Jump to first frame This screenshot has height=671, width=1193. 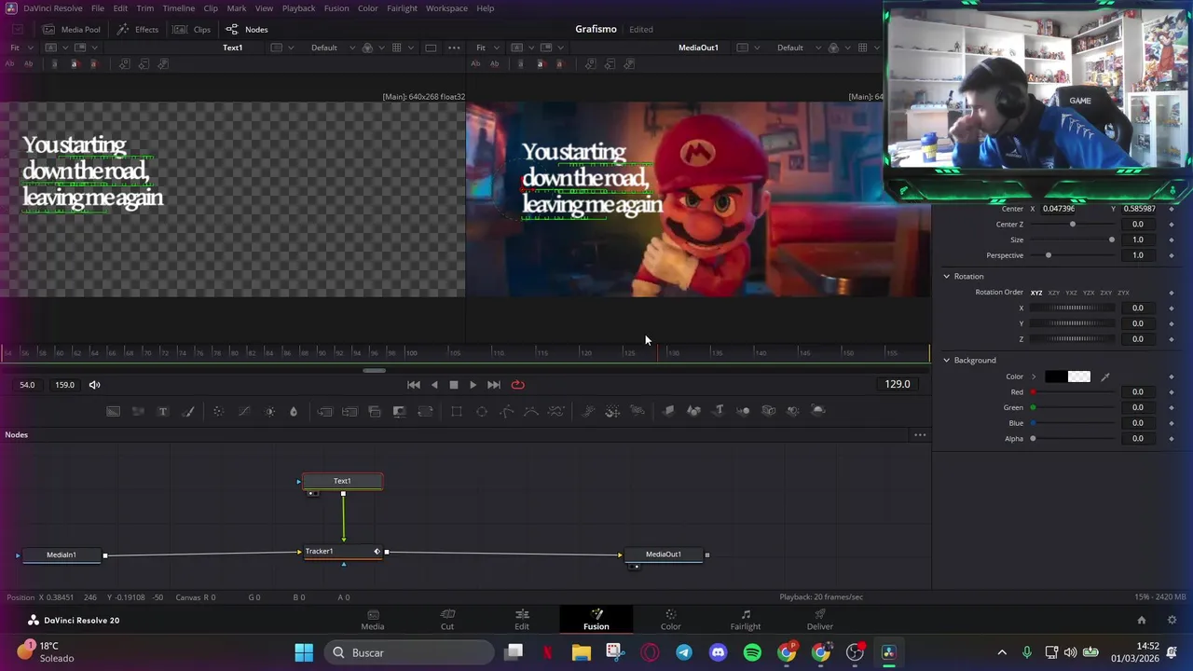pyautogui.click(x=414, y=385)
